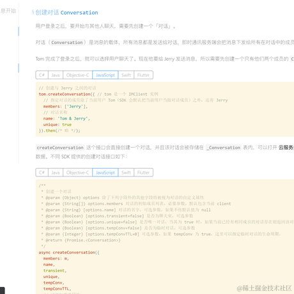Screen dimensions: 294x294
Task: Click doc line "@param {String} [options.name]"
Action: click(126, 210)
